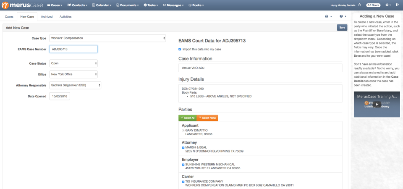This screenshot has height=189, width=403.
Task: Click the EAMS Case Number field
Action: tap(73, 49)
